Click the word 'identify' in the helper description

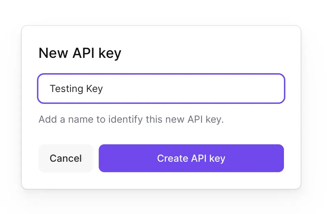pos(125,120)
